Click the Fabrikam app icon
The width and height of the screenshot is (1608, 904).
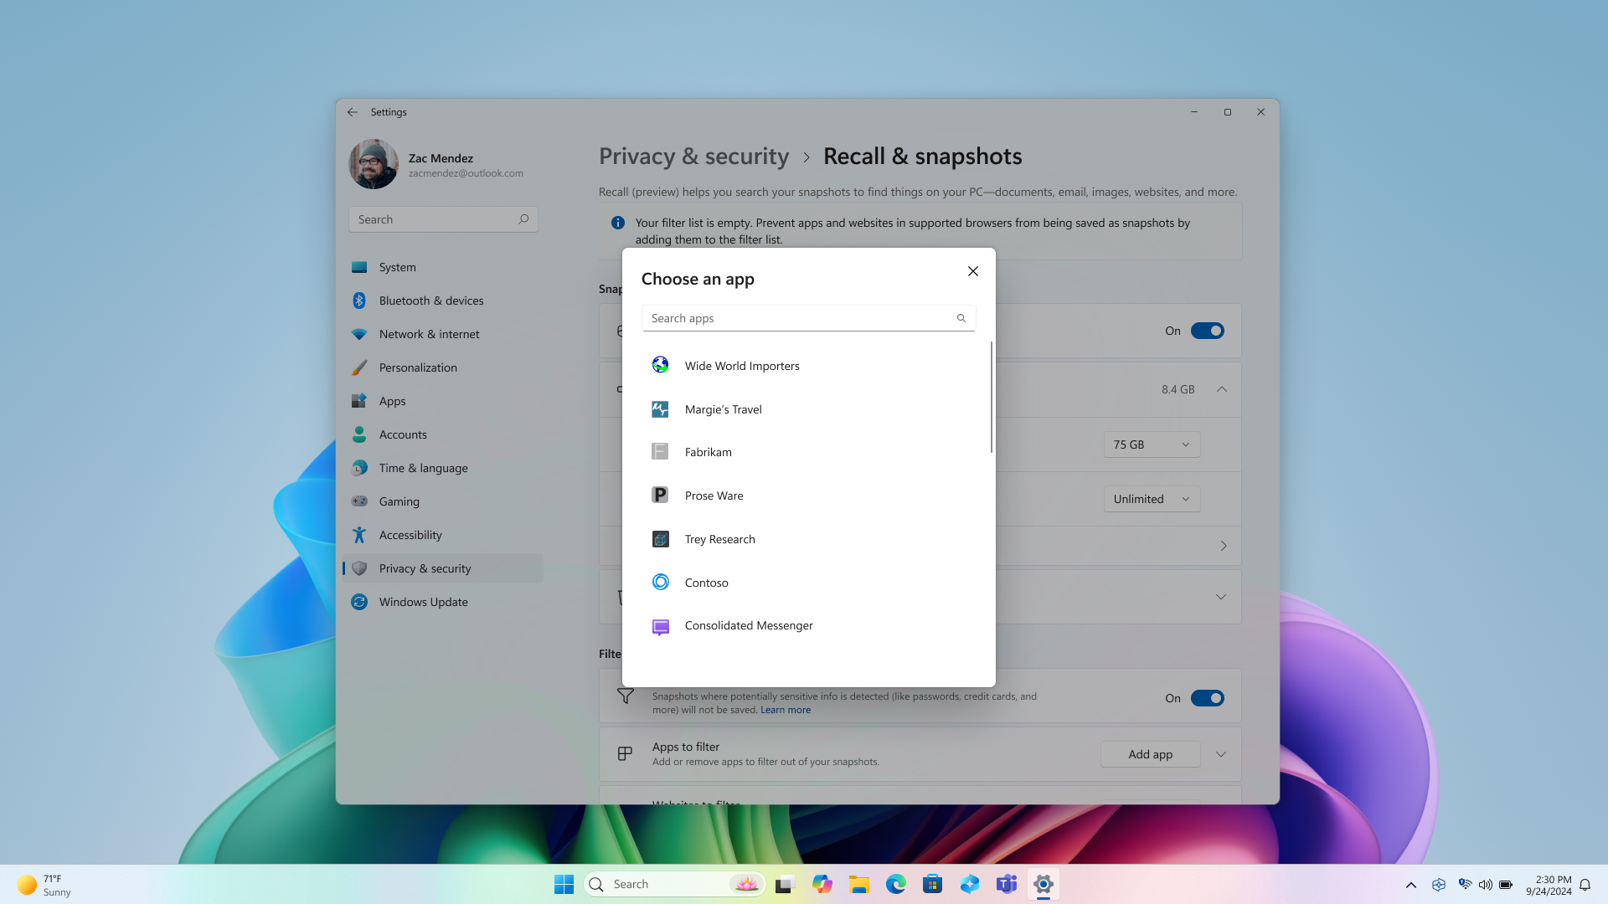659,451
